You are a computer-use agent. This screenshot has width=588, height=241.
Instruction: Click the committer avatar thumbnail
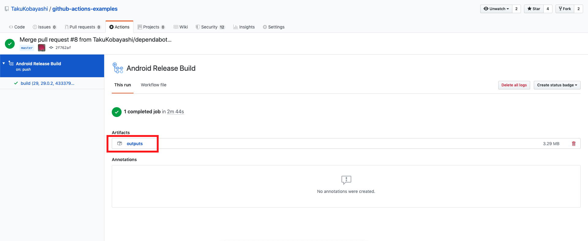click(42, 48)
